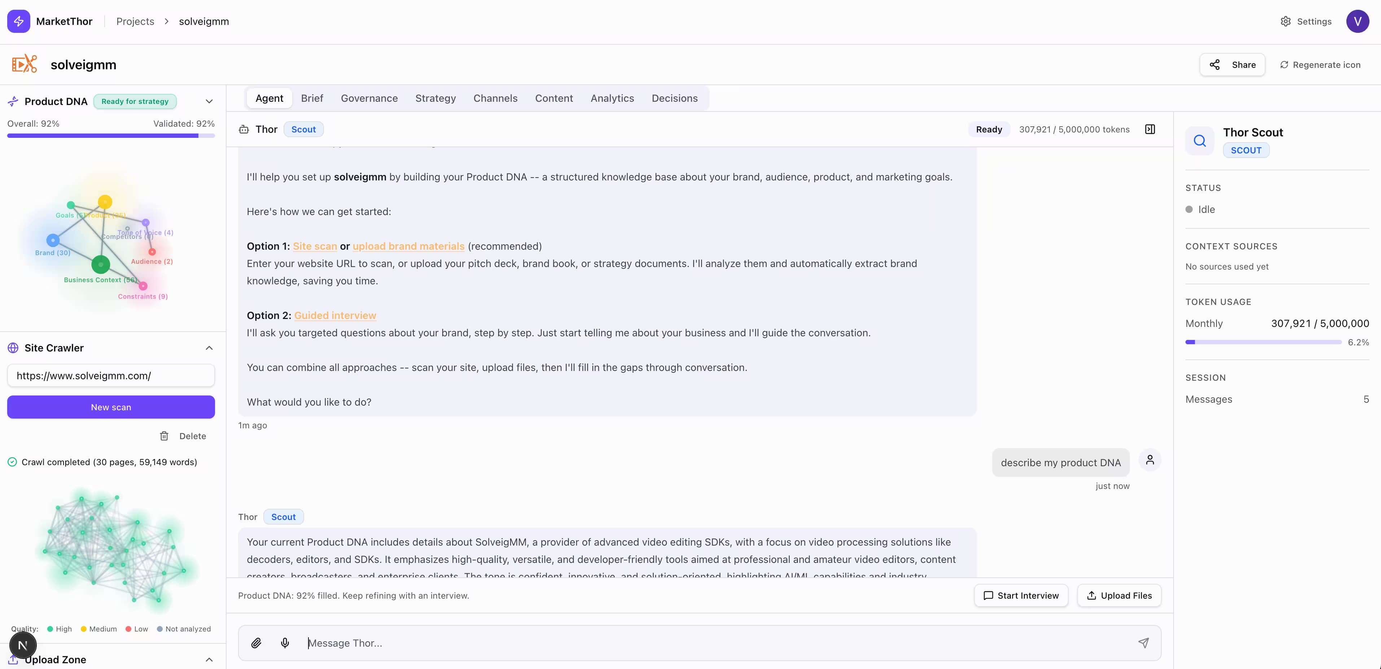Collapse the Upload Zone section
This screenshot has width=1381, height=669.
[209, 659]
